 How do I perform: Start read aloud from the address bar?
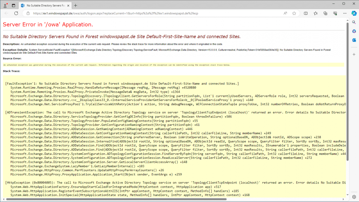(285, 13)
